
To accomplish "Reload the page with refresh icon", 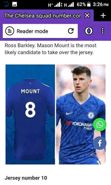I will tap(71, 31).
